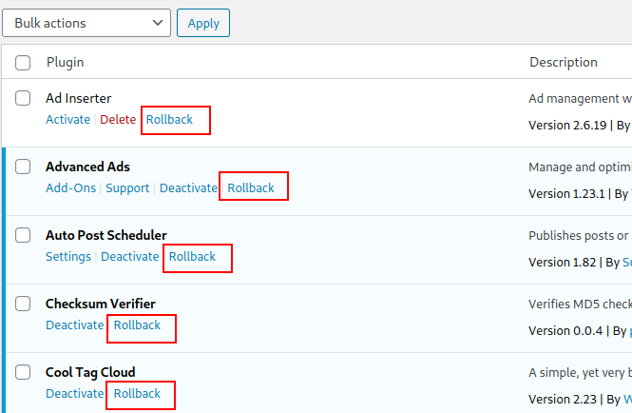Screen dimensions: 632x413
Task: Click Rollback under Auto Post Scheduler
Action: (192, 257)
